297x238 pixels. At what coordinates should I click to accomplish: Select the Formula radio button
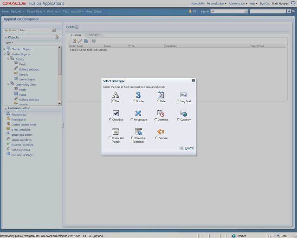coord(156,138)
